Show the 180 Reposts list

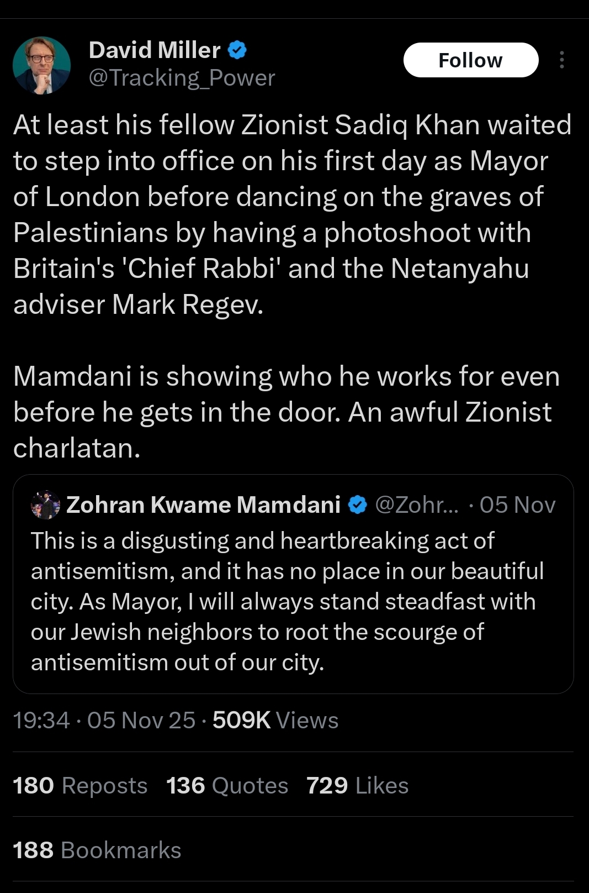80,785
